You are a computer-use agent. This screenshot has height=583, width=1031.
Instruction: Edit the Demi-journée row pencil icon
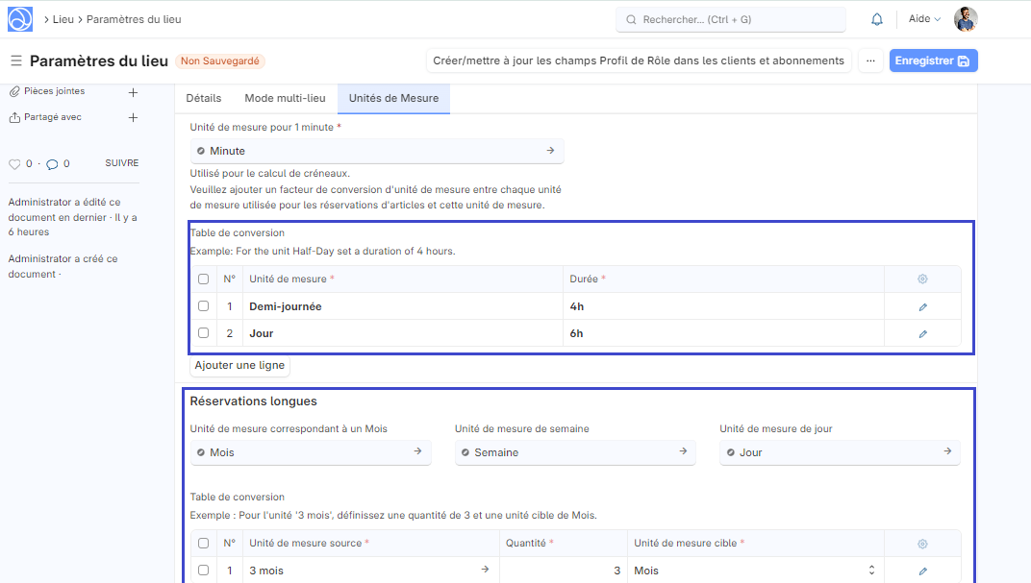tap(922, 307)
